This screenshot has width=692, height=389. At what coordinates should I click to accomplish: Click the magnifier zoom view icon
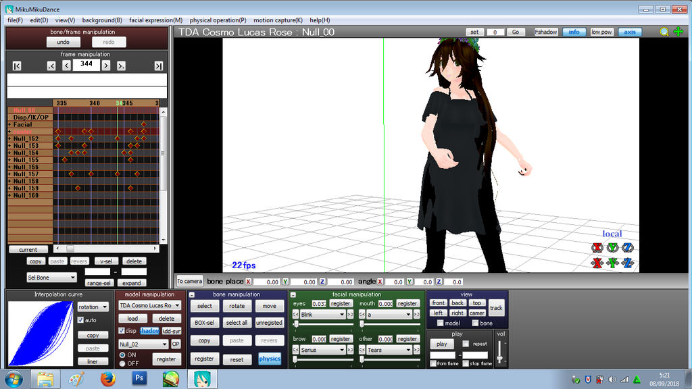coord(664,32)
